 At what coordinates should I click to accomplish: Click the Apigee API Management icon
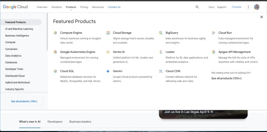click(x=213, y=52)
